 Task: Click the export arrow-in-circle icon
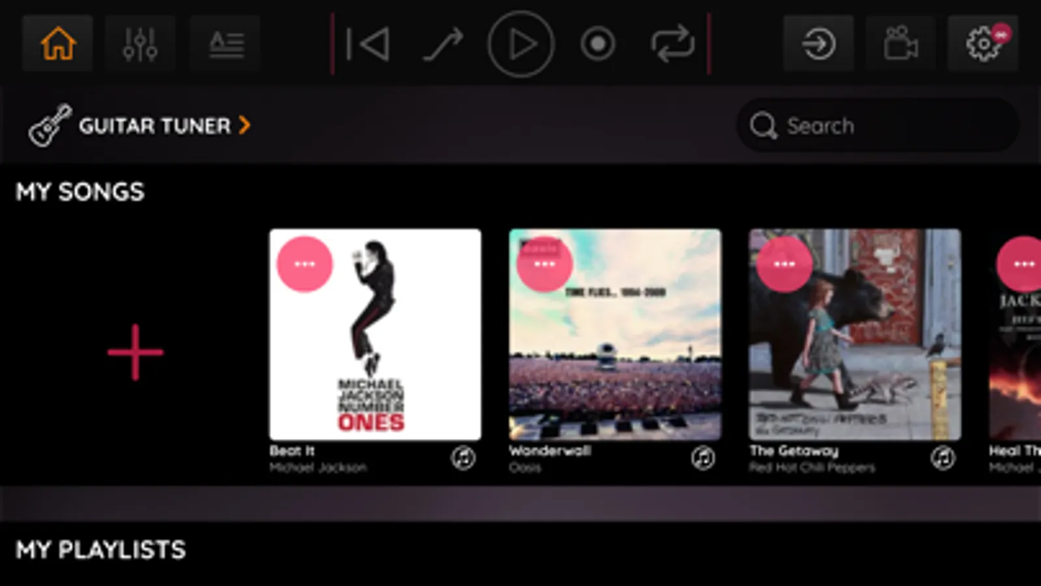pos(818,44)
